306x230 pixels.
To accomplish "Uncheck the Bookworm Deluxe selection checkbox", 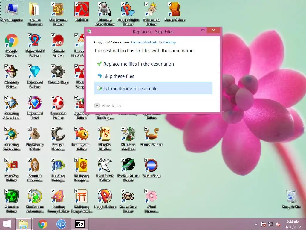I will [x=53, y=4].
